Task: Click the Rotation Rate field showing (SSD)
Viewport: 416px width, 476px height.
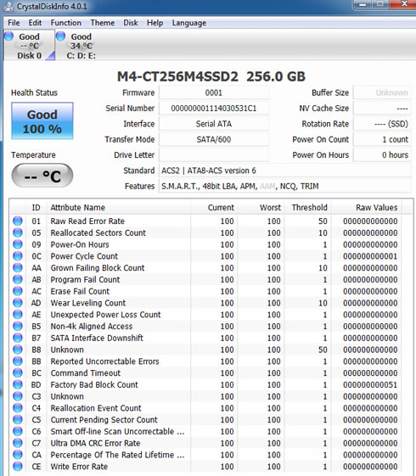Action: click(x=382, y=124)
